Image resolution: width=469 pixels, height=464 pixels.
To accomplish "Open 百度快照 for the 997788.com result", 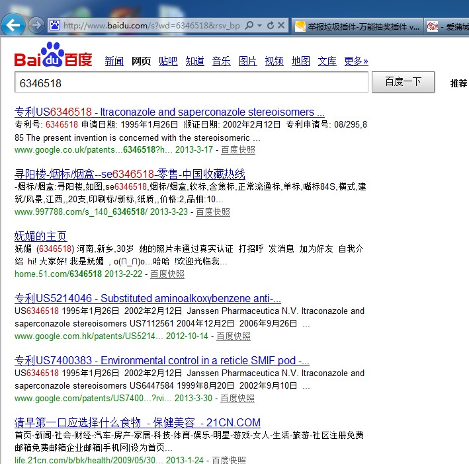I will [x=213, y=212].
